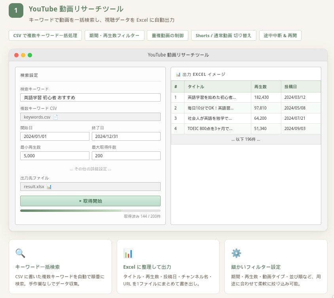Select the Shorts / 通常動画 切り替え tag
Viewport: 334px width, 298px height.
(224, 36)
